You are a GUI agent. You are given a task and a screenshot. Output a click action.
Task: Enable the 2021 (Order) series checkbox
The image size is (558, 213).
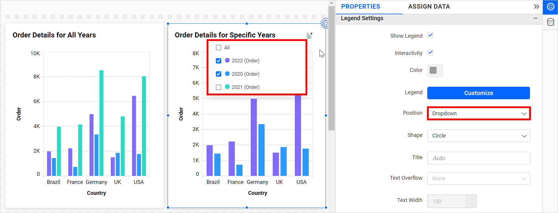tap(219, 87)
